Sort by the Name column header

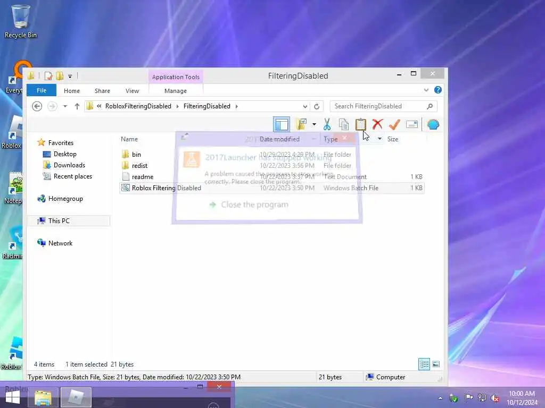point(129,139)
